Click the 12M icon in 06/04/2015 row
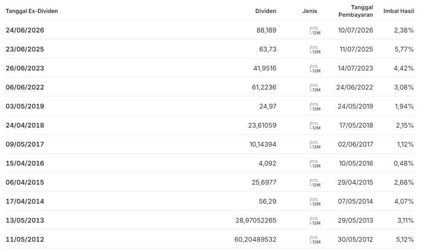This screenshot has width=422, height=250. coord(315,183)
